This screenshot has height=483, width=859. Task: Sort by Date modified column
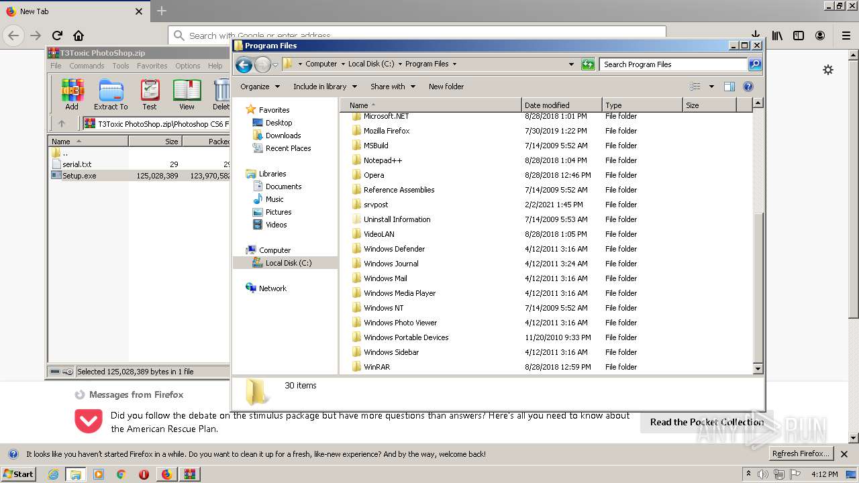(x=562, y=105)
